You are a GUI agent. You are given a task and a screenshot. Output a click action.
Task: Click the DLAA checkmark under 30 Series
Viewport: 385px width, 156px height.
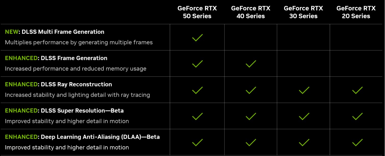(x=304, y=142)
